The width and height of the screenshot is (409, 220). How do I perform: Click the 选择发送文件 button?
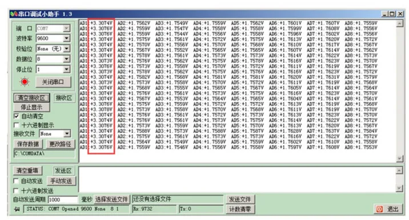coord(111,199)
